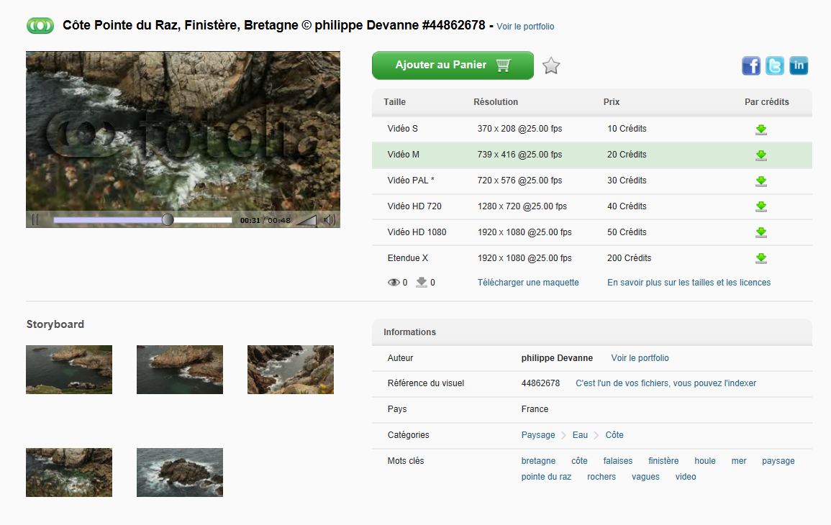831x525 pixels.
Task: Add the video to cart (Ajouter au Panier)
Action: coord(453,65)
